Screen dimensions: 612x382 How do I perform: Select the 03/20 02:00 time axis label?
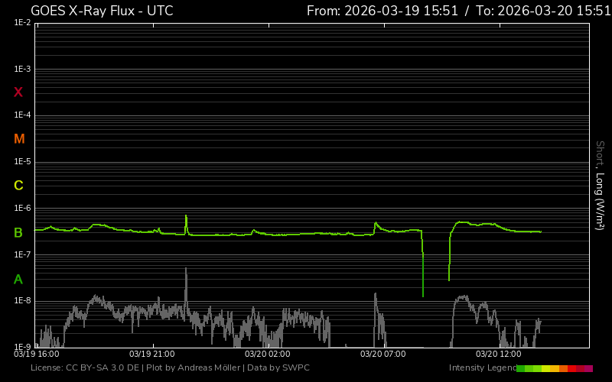[267, 354]
